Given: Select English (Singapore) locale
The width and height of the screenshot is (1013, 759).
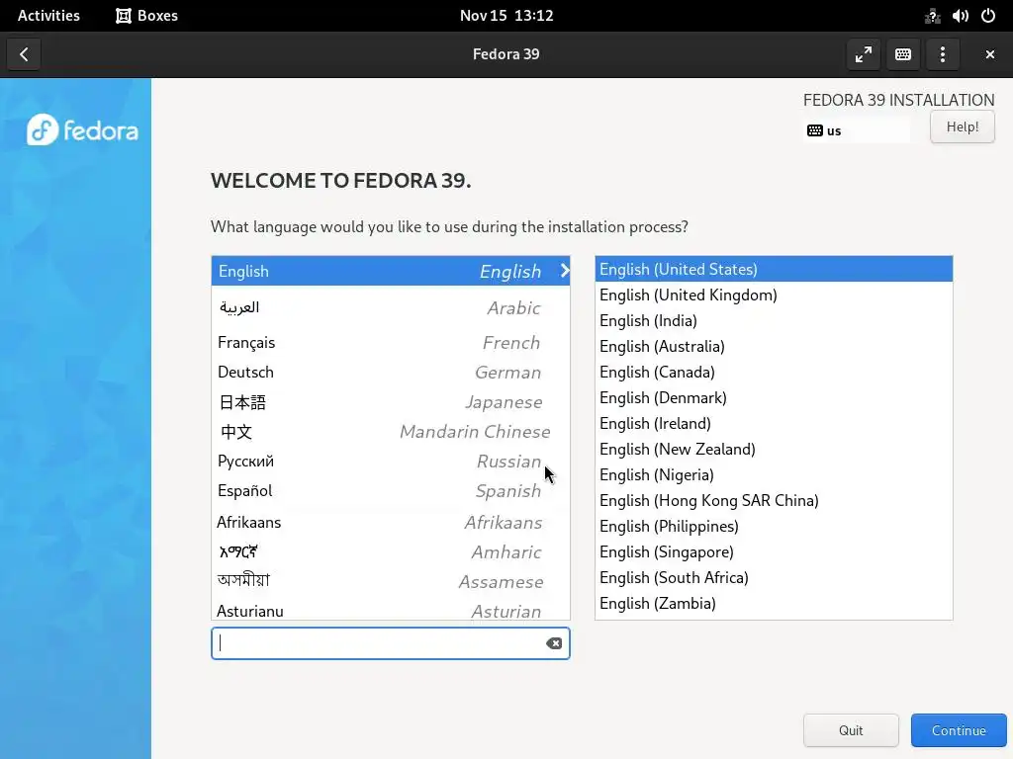Looking at the screenshot, I should (x=774, y=551).
